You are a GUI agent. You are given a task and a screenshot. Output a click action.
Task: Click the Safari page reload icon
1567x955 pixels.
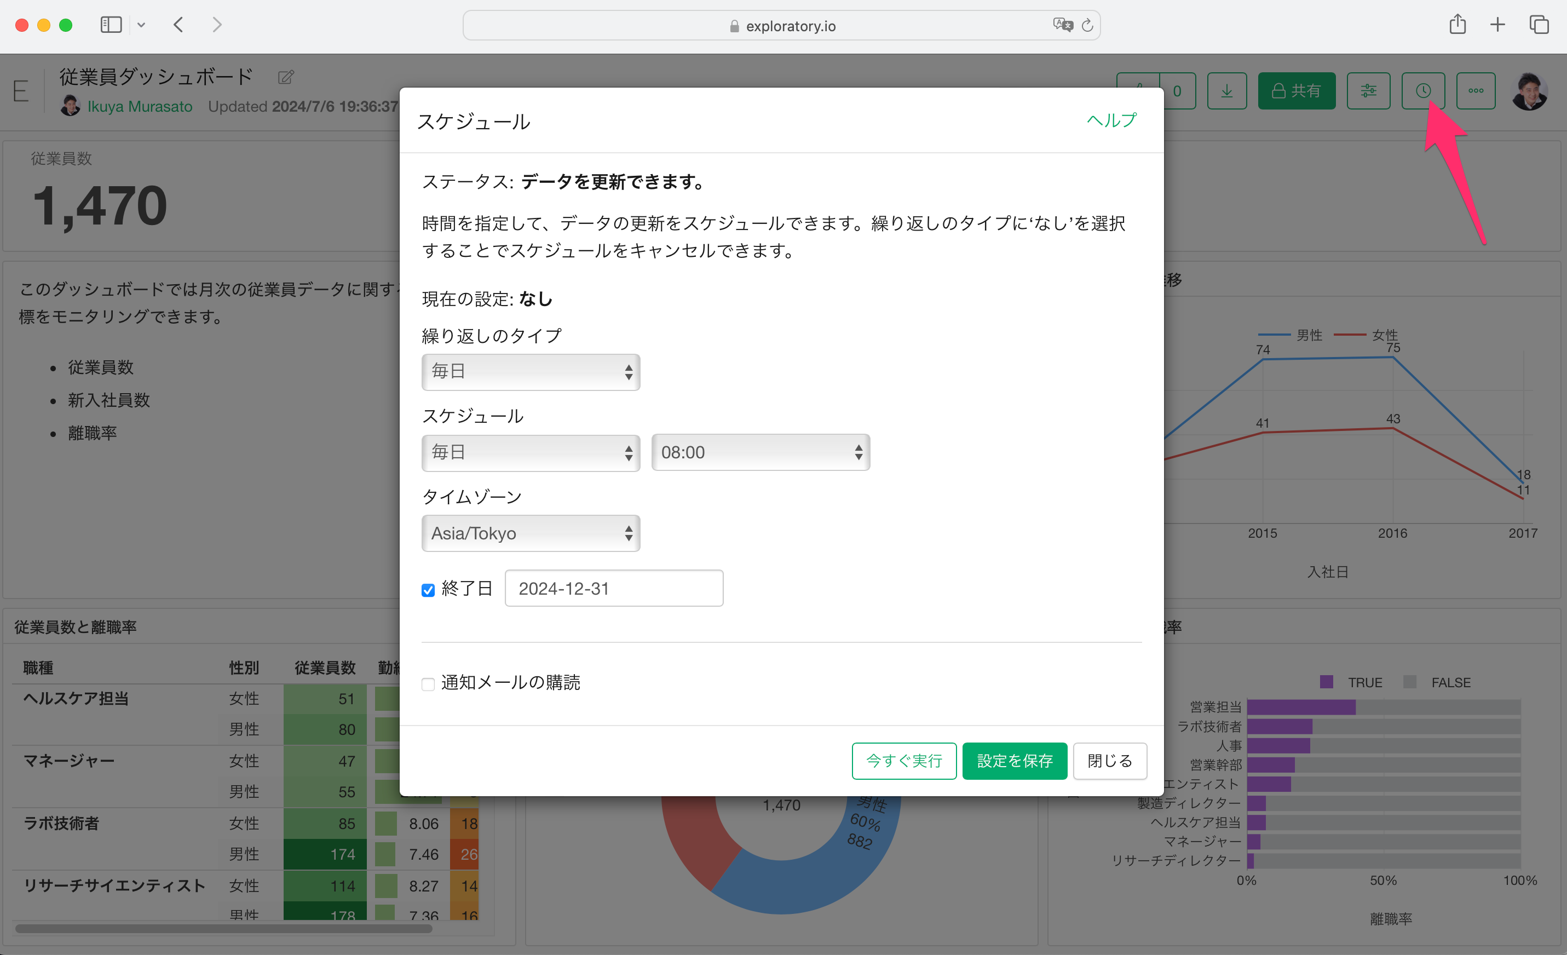tap(1087, 25)
